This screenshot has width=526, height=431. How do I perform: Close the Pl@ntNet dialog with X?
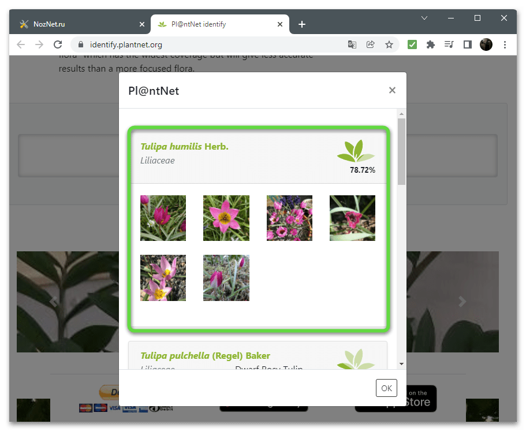[x=392, y=90]
